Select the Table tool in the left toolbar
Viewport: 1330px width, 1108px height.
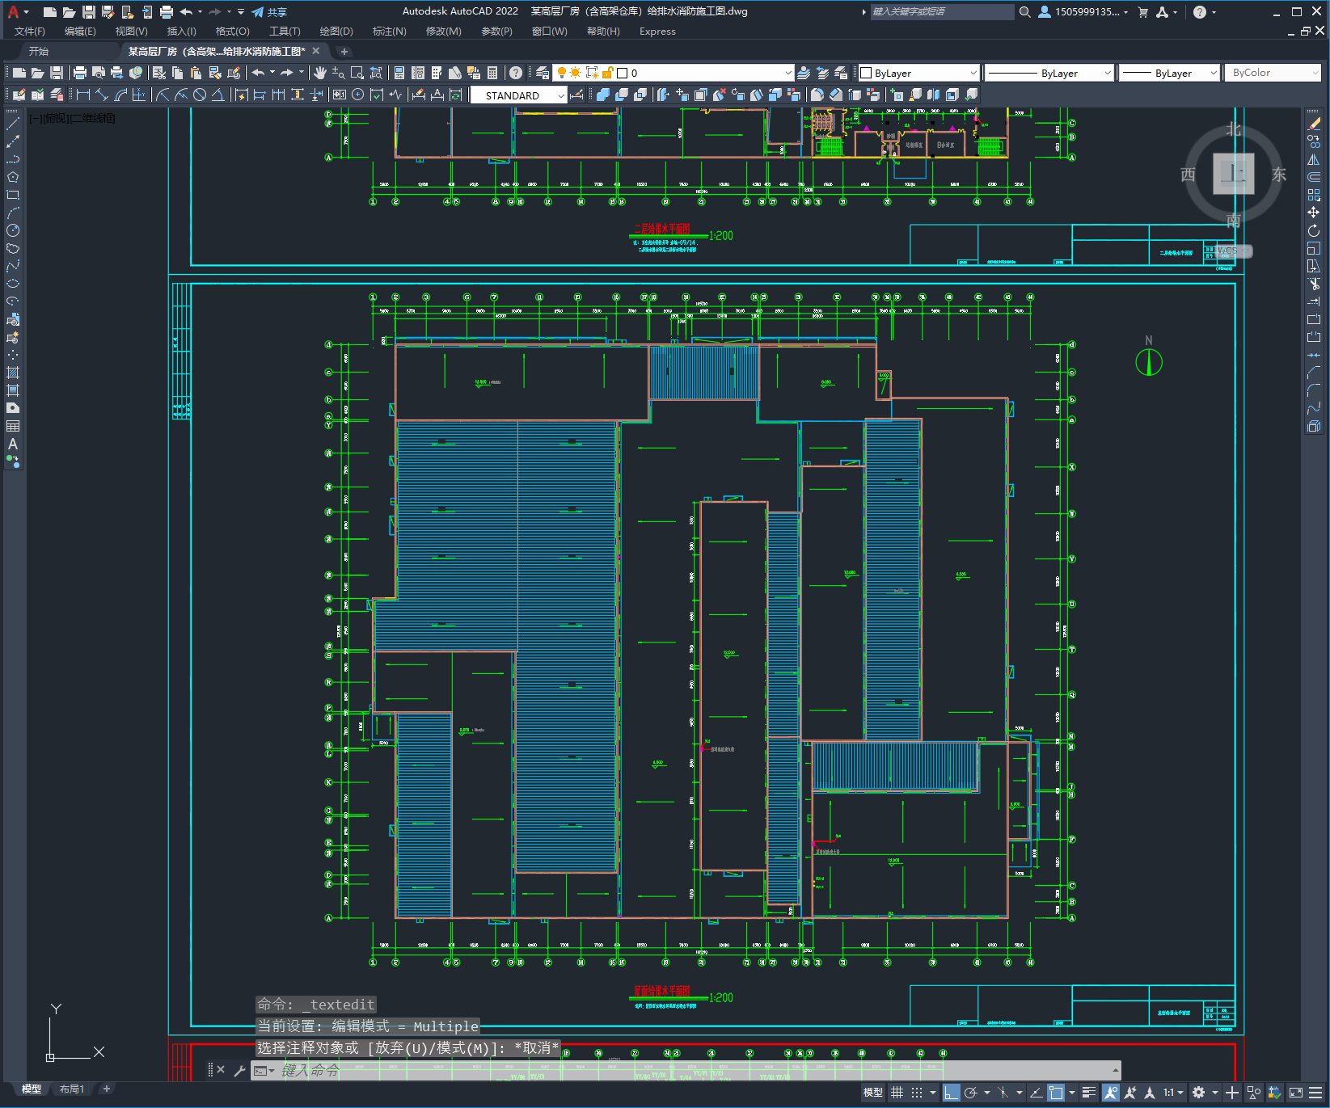tap(13, 426)
